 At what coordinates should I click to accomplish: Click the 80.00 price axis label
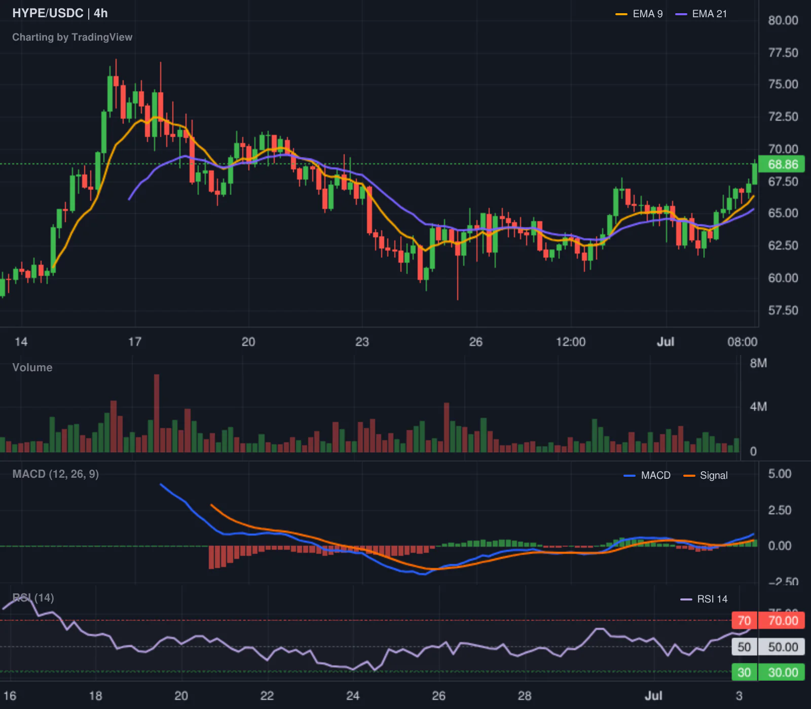[x=783, y=20]
